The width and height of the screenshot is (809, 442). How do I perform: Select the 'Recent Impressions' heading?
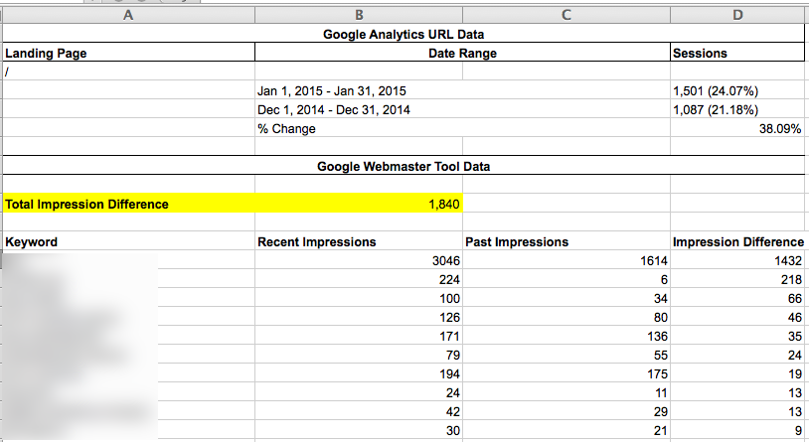(359, 241)
